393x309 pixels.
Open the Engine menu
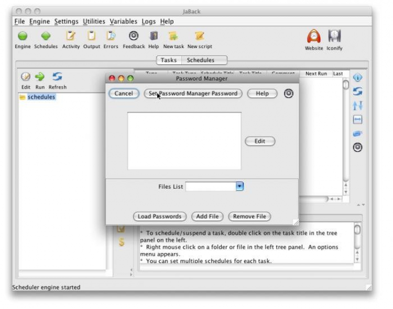coord(40,21)
